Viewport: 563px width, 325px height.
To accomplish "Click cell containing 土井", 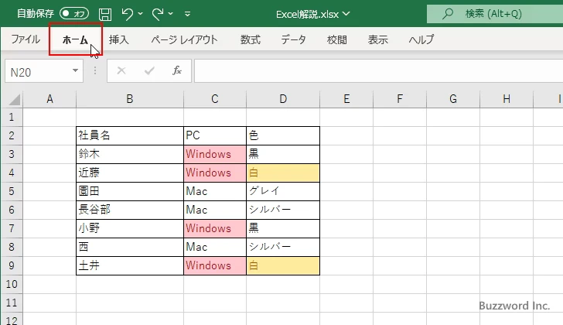I will [x=130, y=265].
